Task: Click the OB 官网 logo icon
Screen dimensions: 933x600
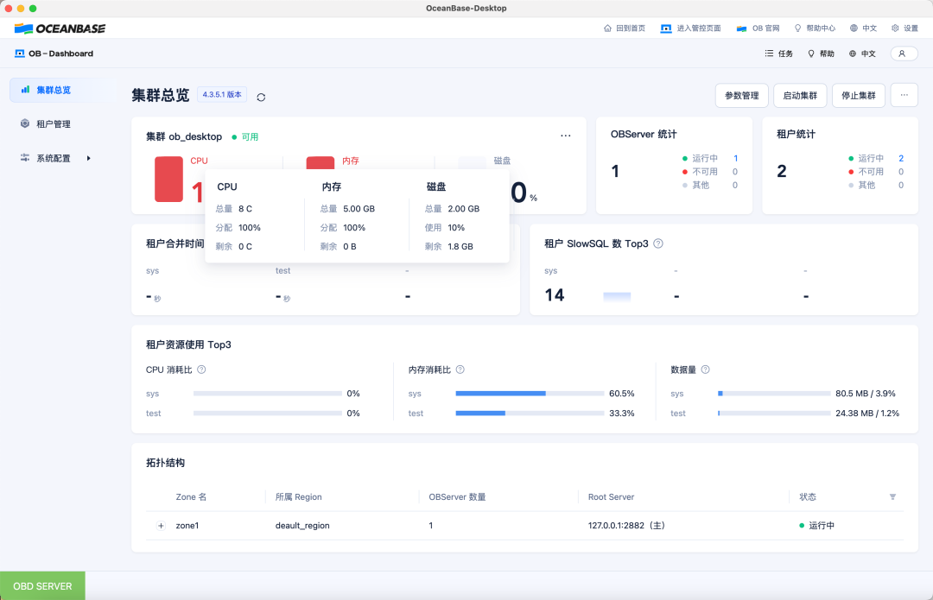Action: tap(741, 28)
